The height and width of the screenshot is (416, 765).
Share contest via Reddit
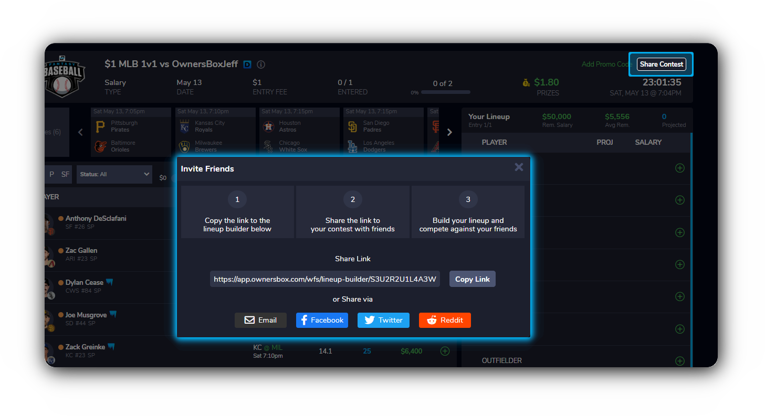pyautogui.click(x=444, y=320)
